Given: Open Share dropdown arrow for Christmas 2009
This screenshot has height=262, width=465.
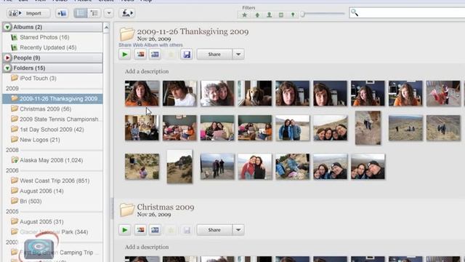Looking at the screenshot, I should (x=238, y=230).
